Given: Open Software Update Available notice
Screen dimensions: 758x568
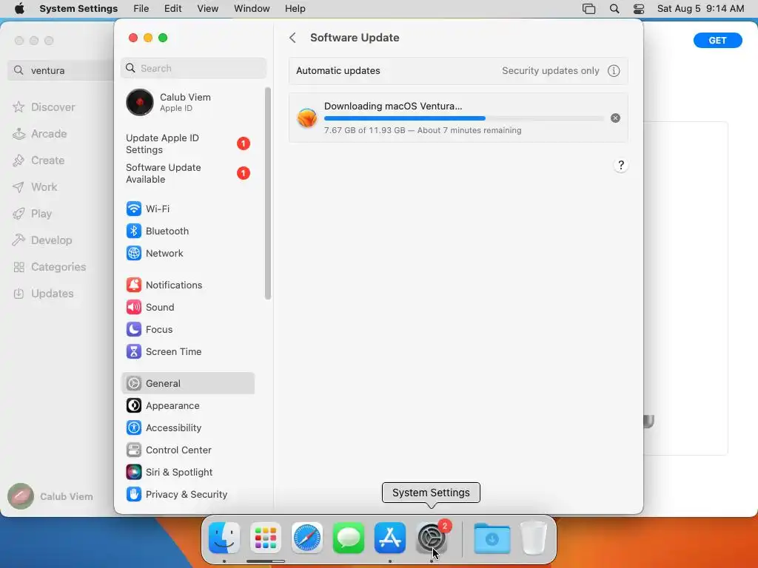Looking at the screenshot, I should pos(187,173).
